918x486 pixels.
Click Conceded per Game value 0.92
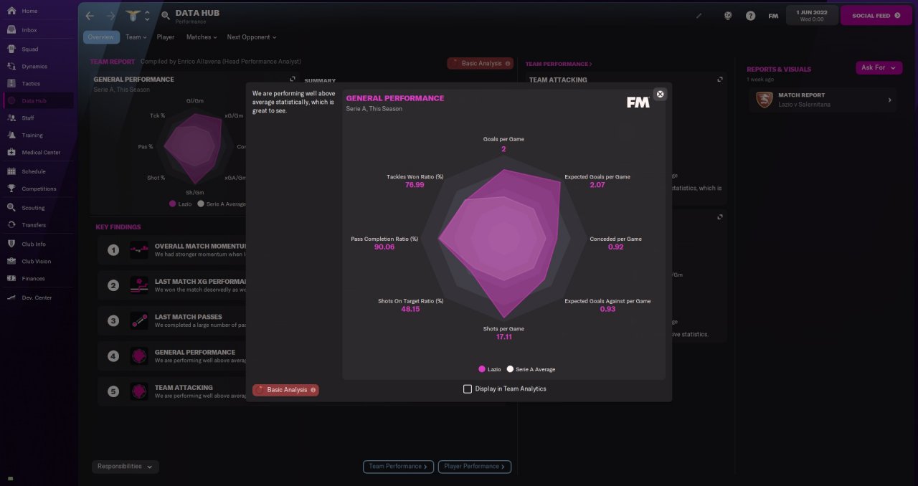pos(615,247)
